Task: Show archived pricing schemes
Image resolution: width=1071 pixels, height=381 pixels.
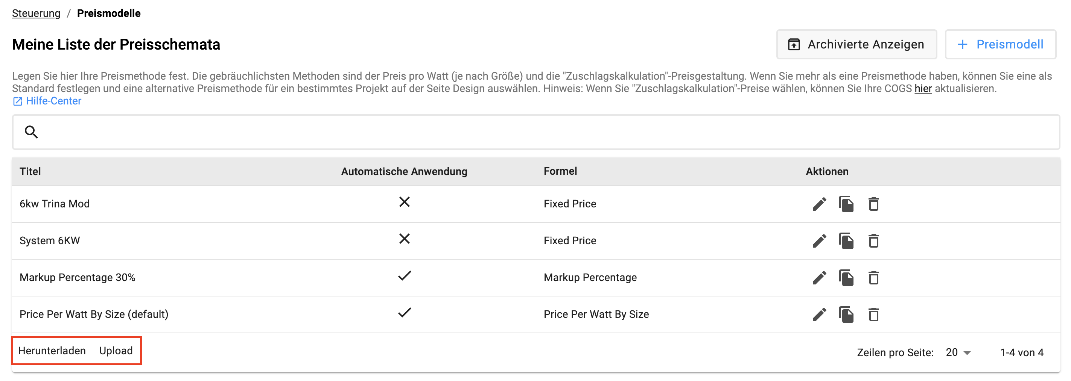Action: click(x=856, y=44)
